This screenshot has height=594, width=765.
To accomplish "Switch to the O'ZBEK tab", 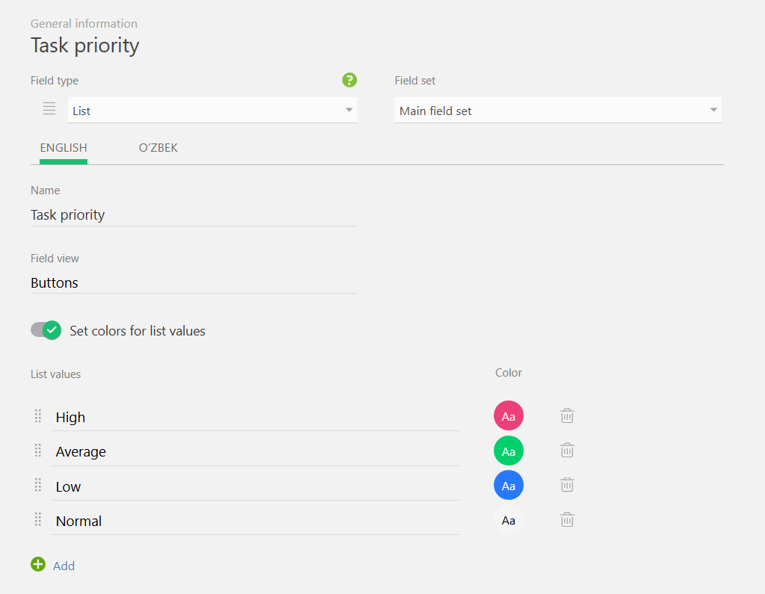I will coord(158,147).
